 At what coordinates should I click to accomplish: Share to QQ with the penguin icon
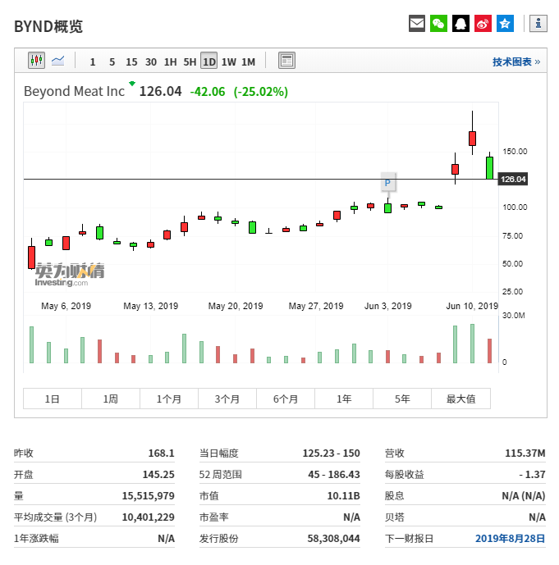[x=460, y=24]
